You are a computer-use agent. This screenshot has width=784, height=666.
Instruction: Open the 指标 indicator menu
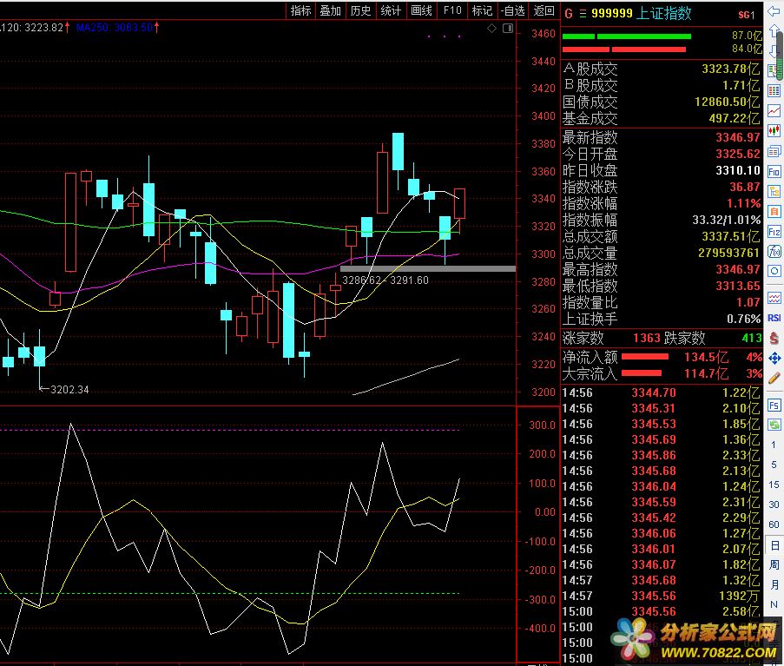click(300, 10)
